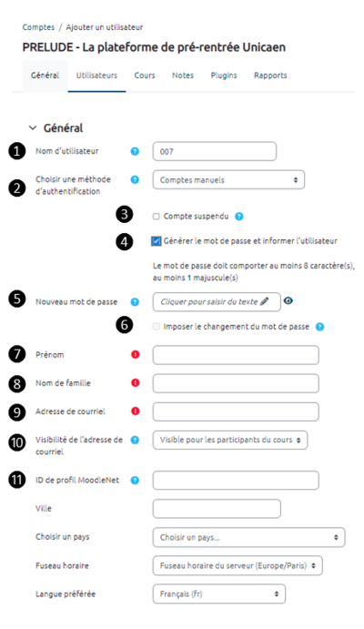This screenshot has width=364, height=629.
Task: Open the Comptes manuels authentication dropdown
Action: 228,179
